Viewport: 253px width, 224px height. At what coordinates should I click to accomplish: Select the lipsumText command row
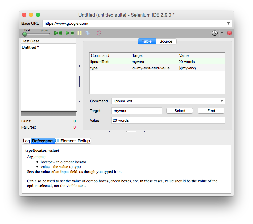tap(157, 62)
